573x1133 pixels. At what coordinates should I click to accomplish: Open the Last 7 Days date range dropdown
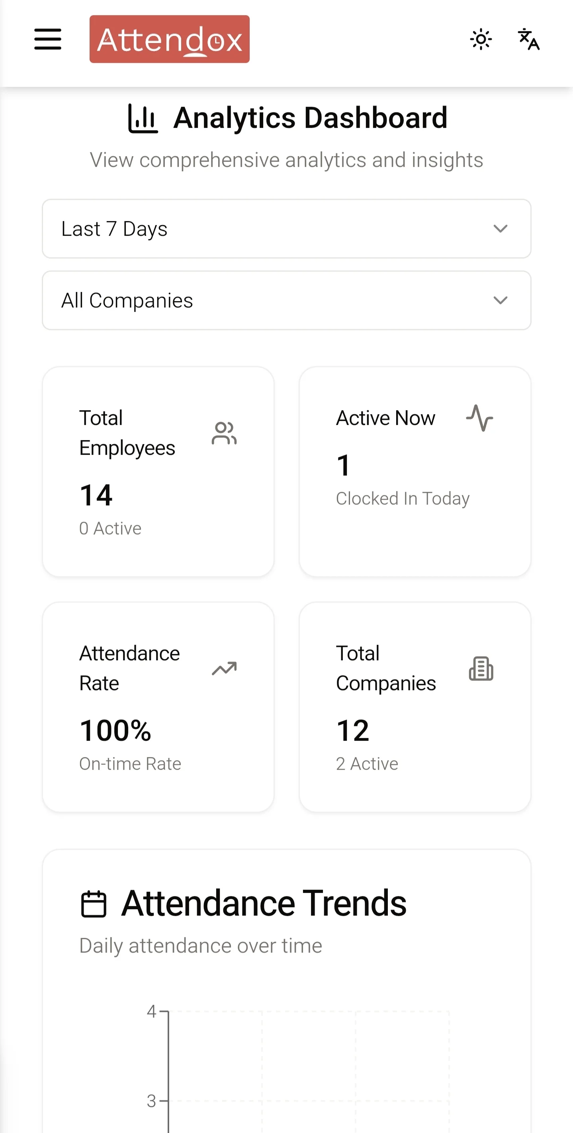[x=286, y=229]
